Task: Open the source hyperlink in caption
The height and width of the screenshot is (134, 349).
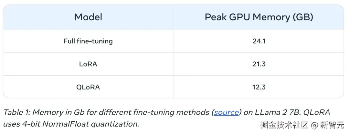Action: [226, 112]
